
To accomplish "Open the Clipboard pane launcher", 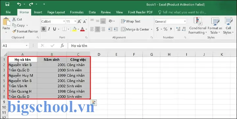I will pyautogui.click(x=38, y=37).
